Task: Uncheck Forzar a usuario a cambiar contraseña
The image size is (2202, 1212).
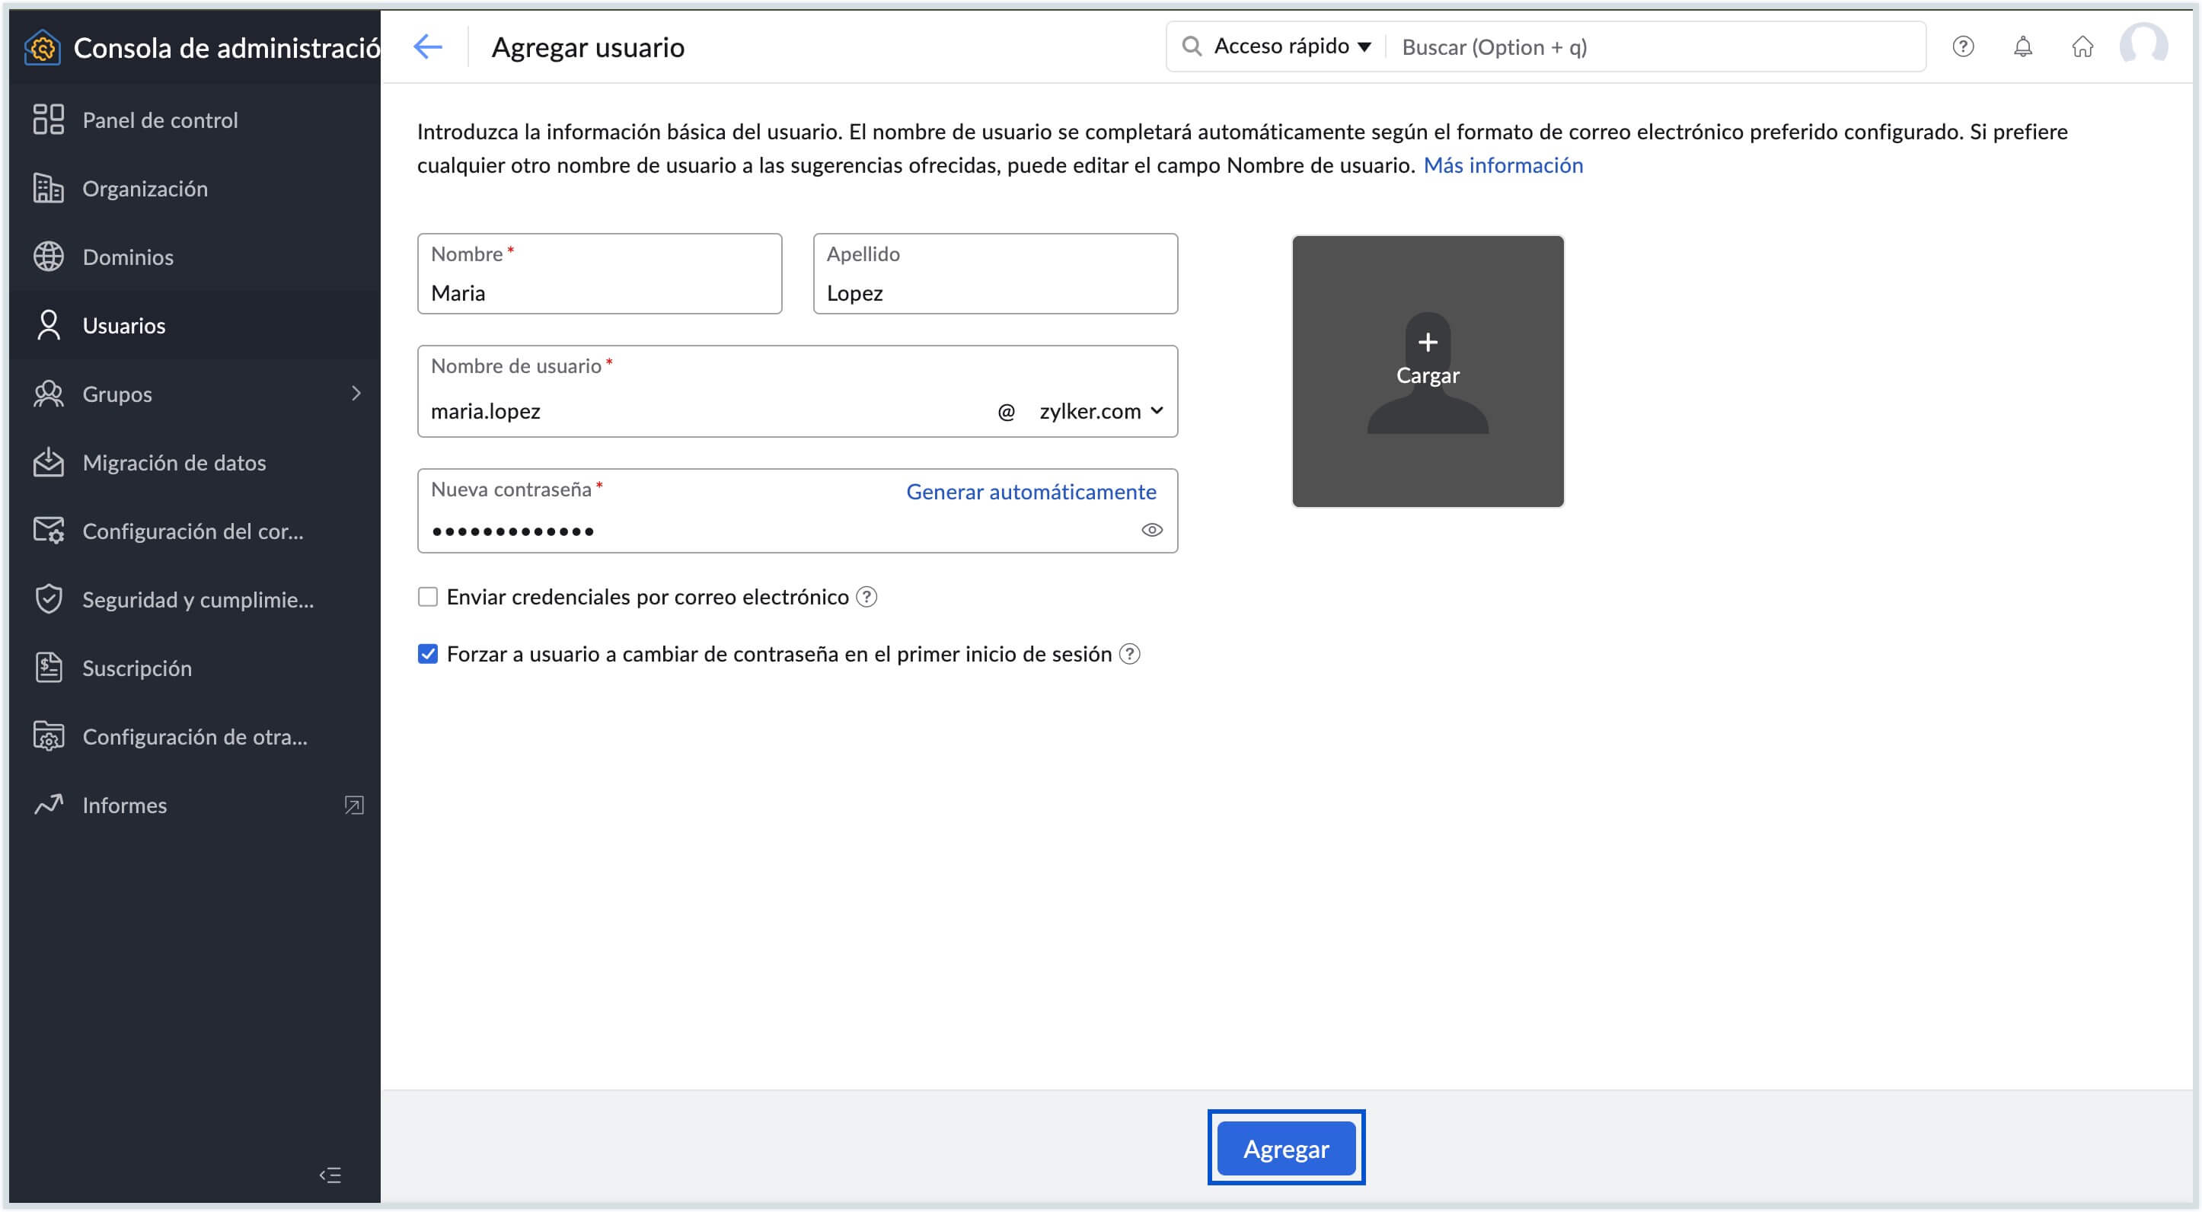Action: [427, 654]
